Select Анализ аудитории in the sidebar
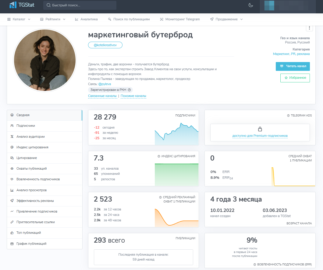The image size is (323, 270). (30, 137)
